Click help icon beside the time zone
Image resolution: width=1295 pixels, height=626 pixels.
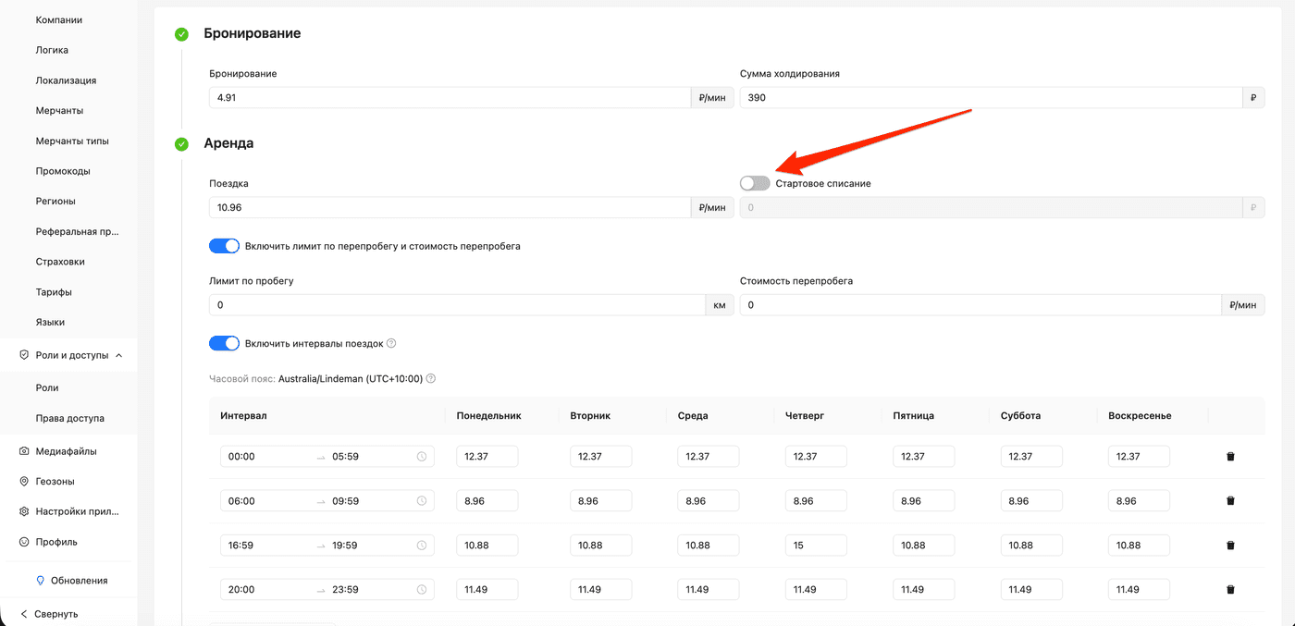(x=431, y=379)
